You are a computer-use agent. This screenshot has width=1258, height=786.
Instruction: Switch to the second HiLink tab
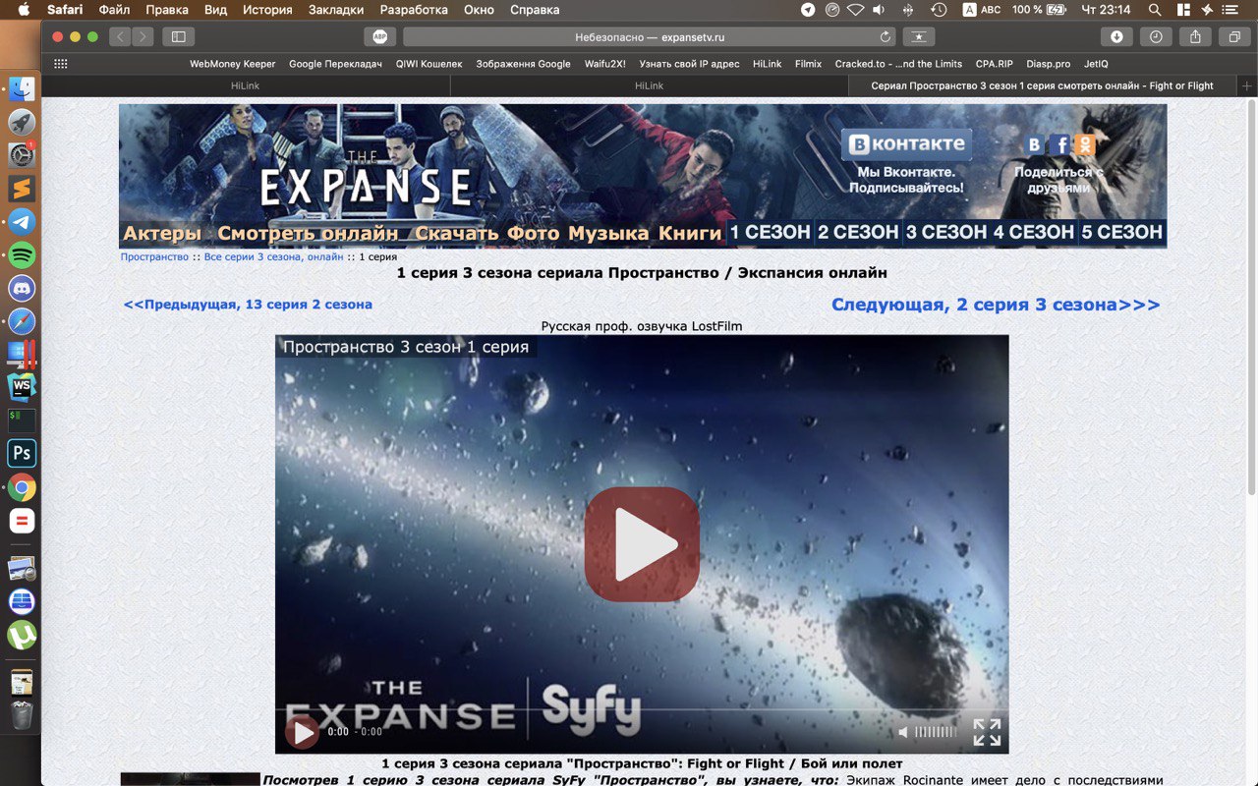(650, 85)
